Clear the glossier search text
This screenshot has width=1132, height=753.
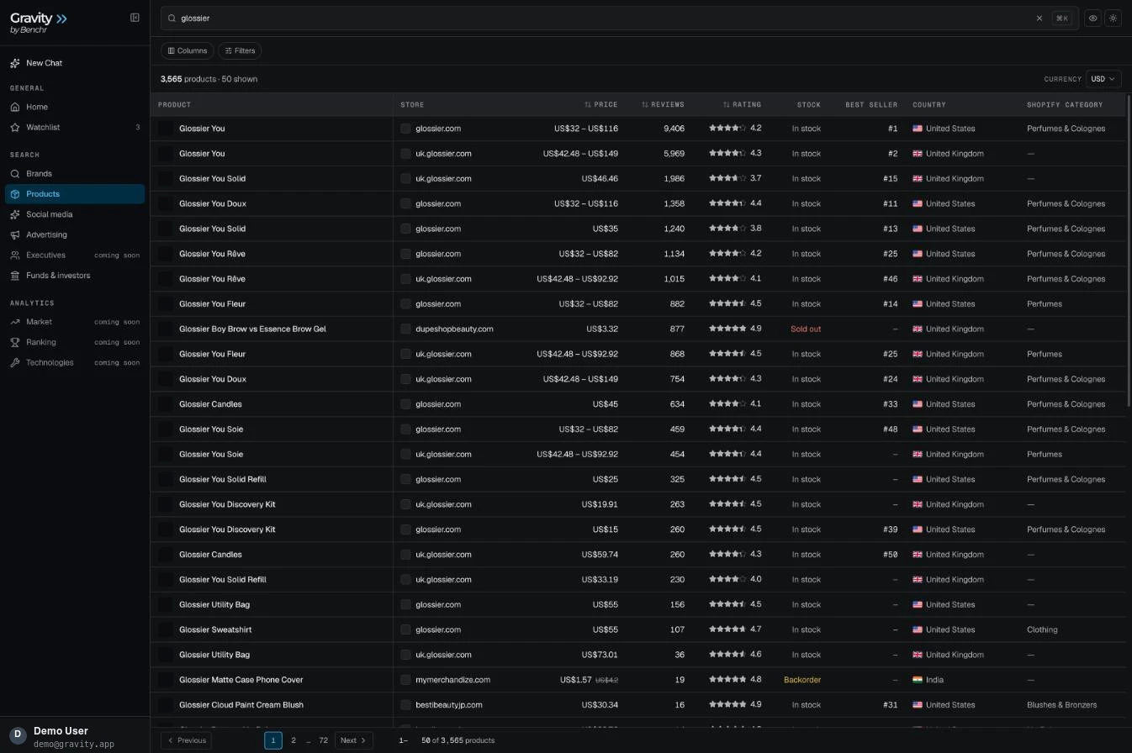coord(1039,18)
